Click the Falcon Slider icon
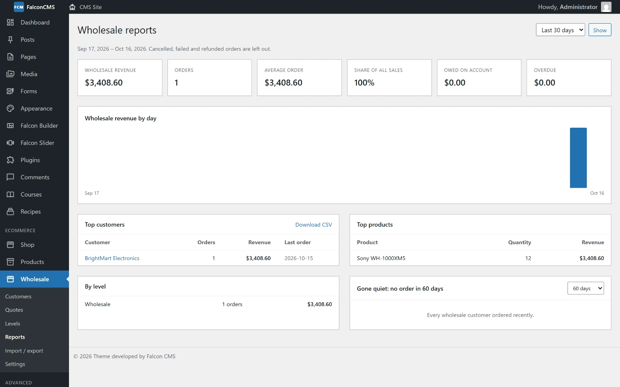 10,143
